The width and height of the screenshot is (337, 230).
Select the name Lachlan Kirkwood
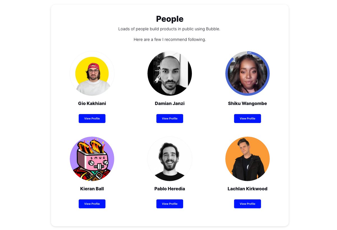[x=247, y=189]
